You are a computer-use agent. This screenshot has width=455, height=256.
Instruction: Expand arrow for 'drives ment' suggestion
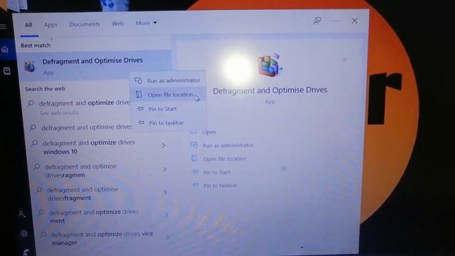166,215
